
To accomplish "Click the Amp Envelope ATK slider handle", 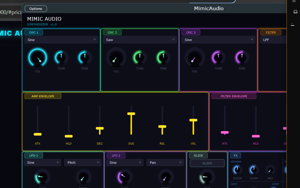I will coord(38,134).
